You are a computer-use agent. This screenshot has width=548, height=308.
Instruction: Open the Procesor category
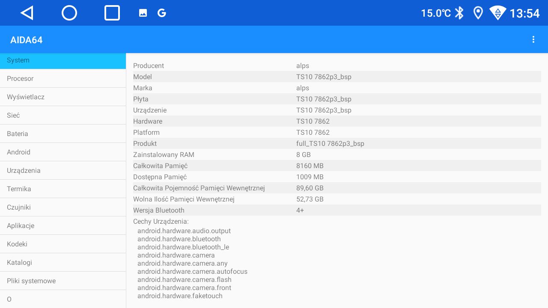point(63,79)
